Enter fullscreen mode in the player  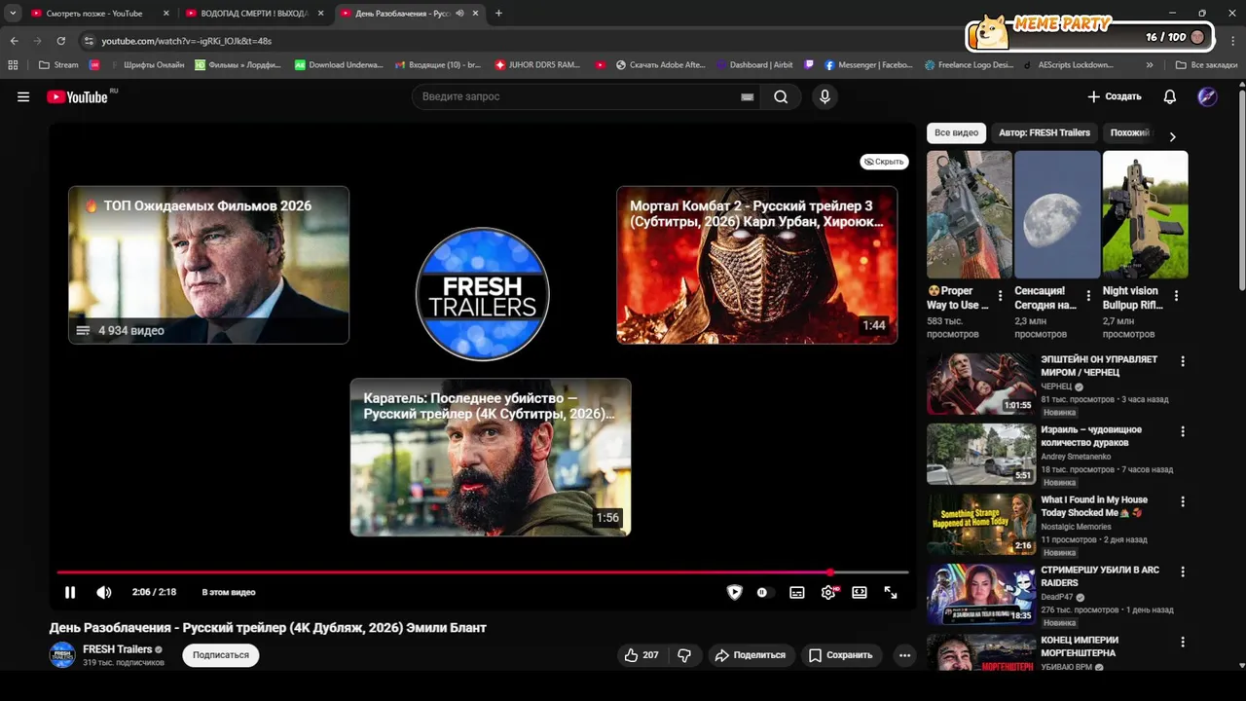(x=891, y=592)
